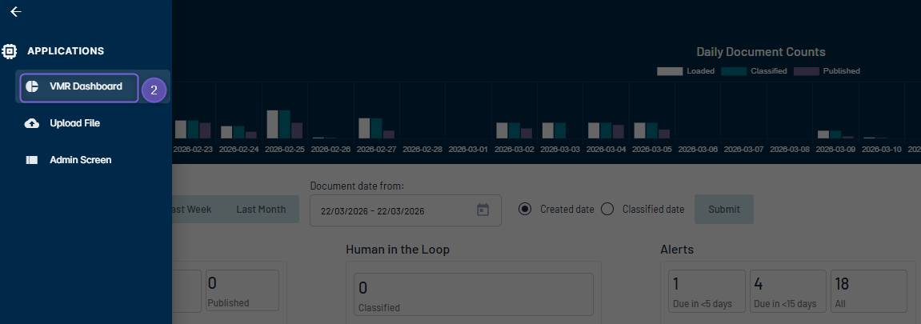Click the Daily Document Counts chart title
Screen dimensions: 921x324
point(761,52)
